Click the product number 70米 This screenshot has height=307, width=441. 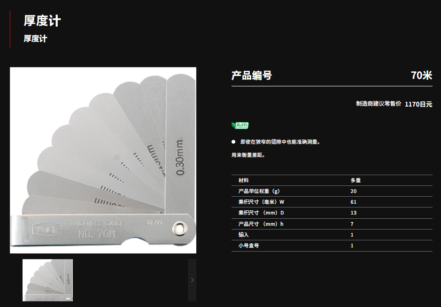[421, 76]
